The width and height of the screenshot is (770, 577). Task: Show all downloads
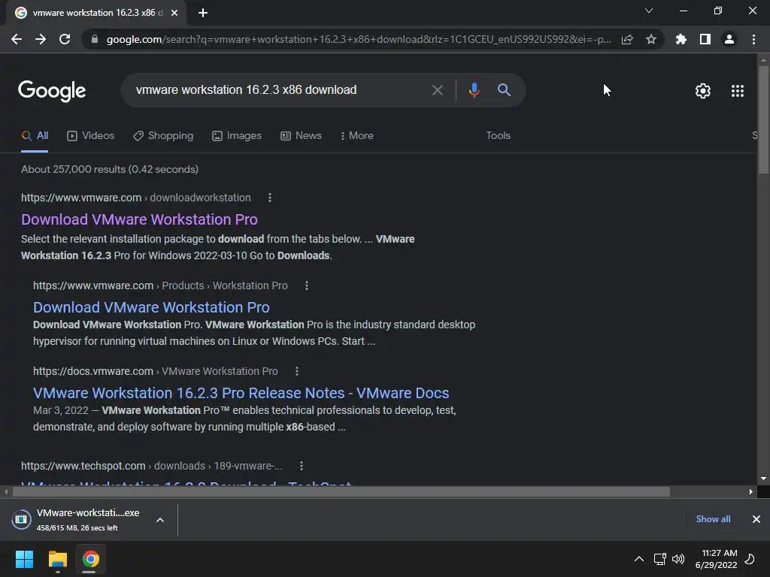tap(713, 519)
